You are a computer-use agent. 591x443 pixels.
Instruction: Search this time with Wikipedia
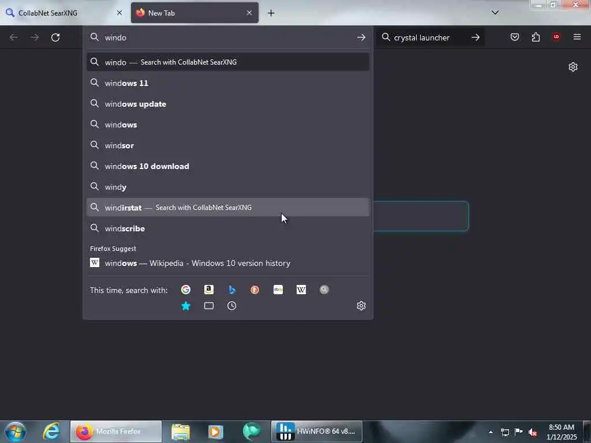click(301, 290)
